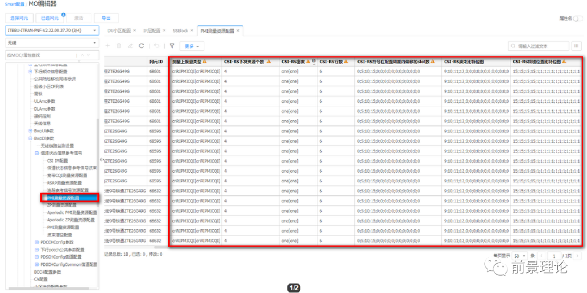
Task: Open the column settings icon beside filter box
Action: click(576, 46)
